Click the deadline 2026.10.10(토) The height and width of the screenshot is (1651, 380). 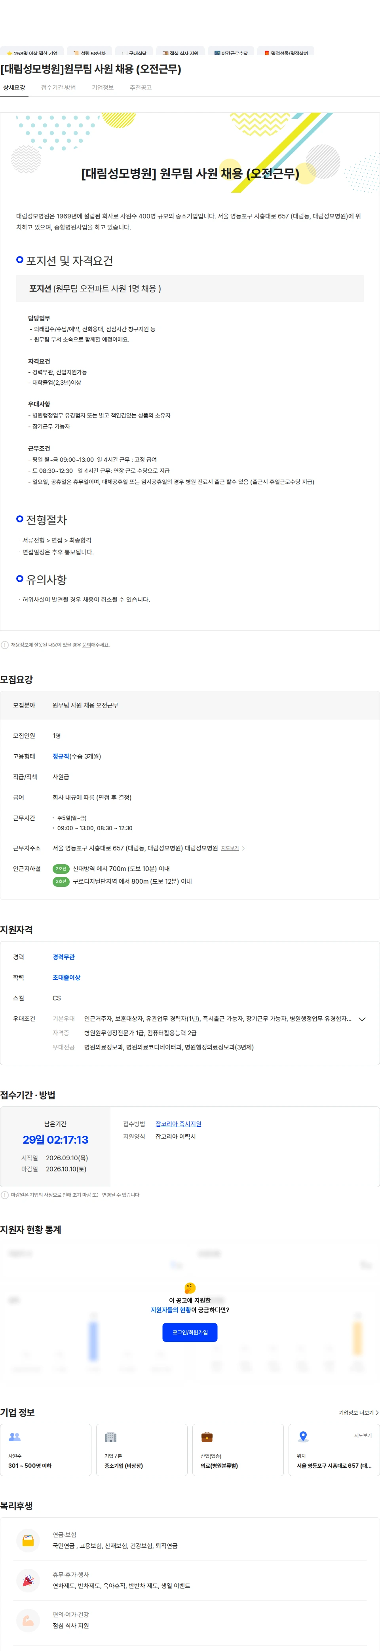click(x=66, y=1169)
